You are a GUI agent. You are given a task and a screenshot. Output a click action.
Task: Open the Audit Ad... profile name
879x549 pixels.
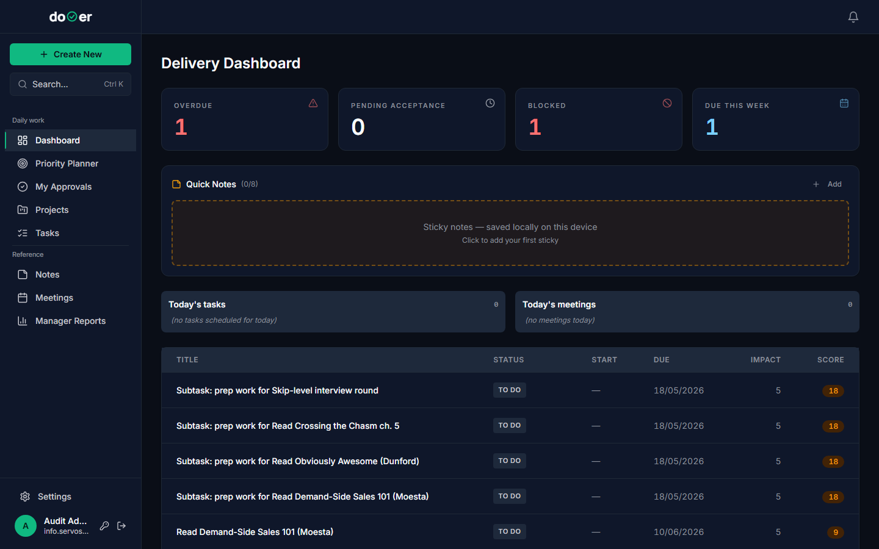pyautogui.click(x=65, y=521)
